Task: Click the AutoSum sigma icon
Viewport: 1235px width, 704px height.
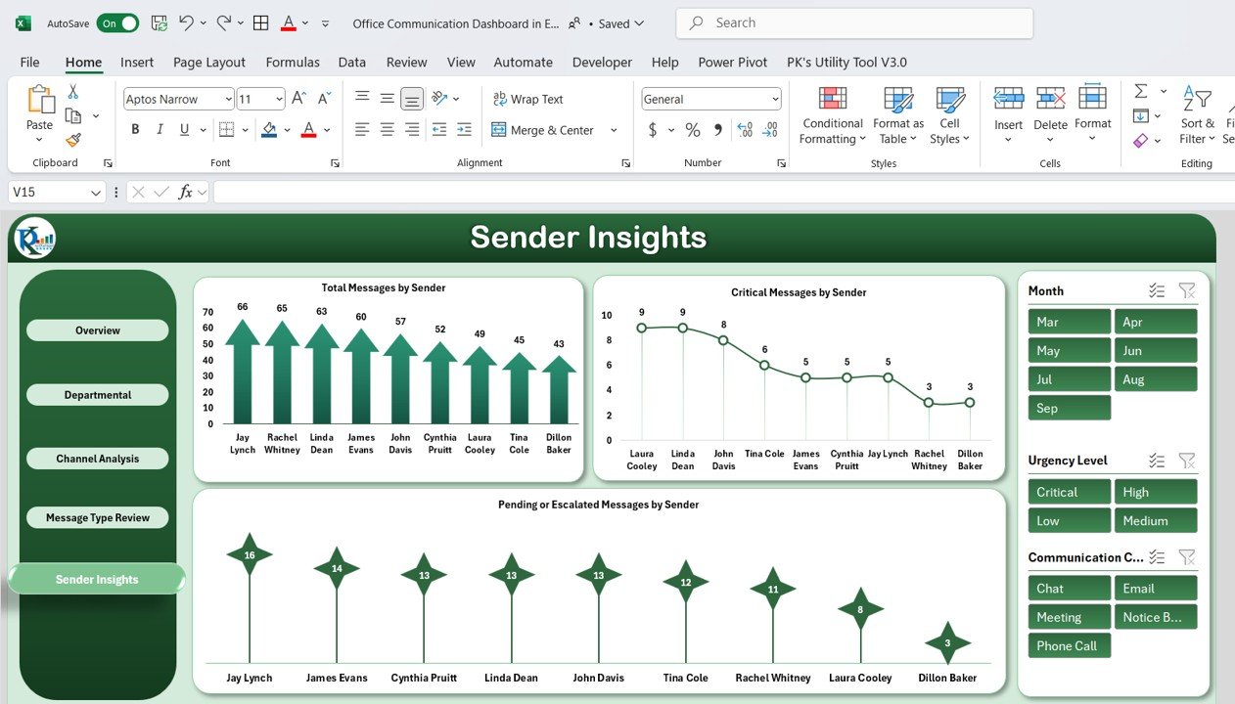Action: click(x=1141, y=91)
